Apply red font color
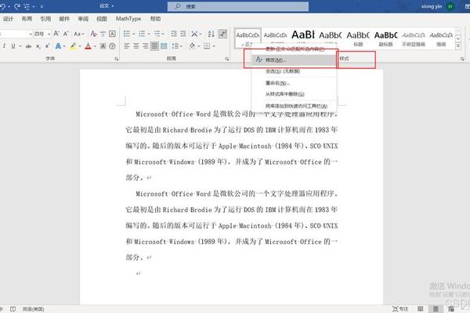Image resolution: width=470 pixels, height=313 pixels. coord(88,46)
